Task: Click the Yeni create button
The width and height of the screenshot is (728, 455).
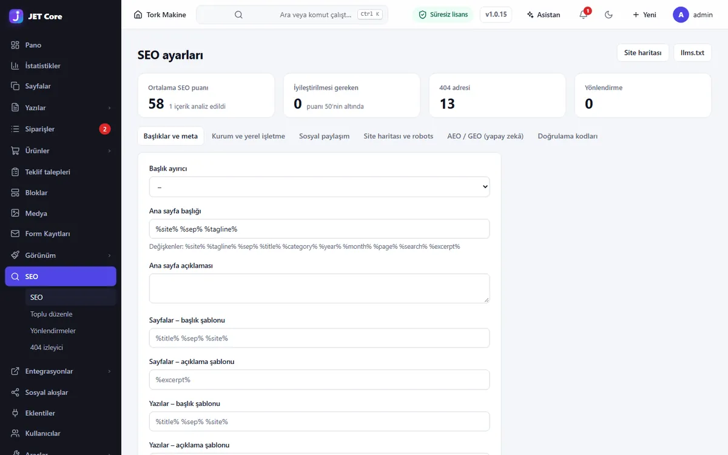Action: (x=644, y=15)
